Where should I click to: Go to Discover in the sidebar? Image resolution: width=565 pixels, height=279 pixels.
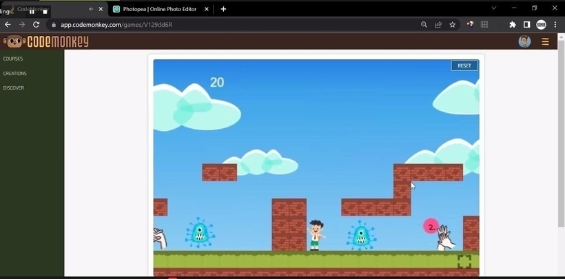14,87
